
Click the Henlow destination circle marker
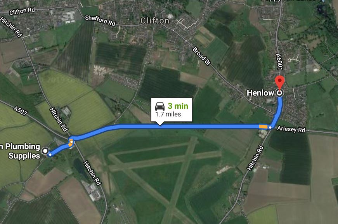point(280,93)
